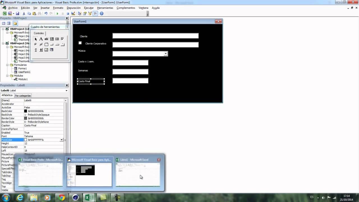Select Módulo1 in the project tree
The image size is (359, 202).
click(23, 79)
